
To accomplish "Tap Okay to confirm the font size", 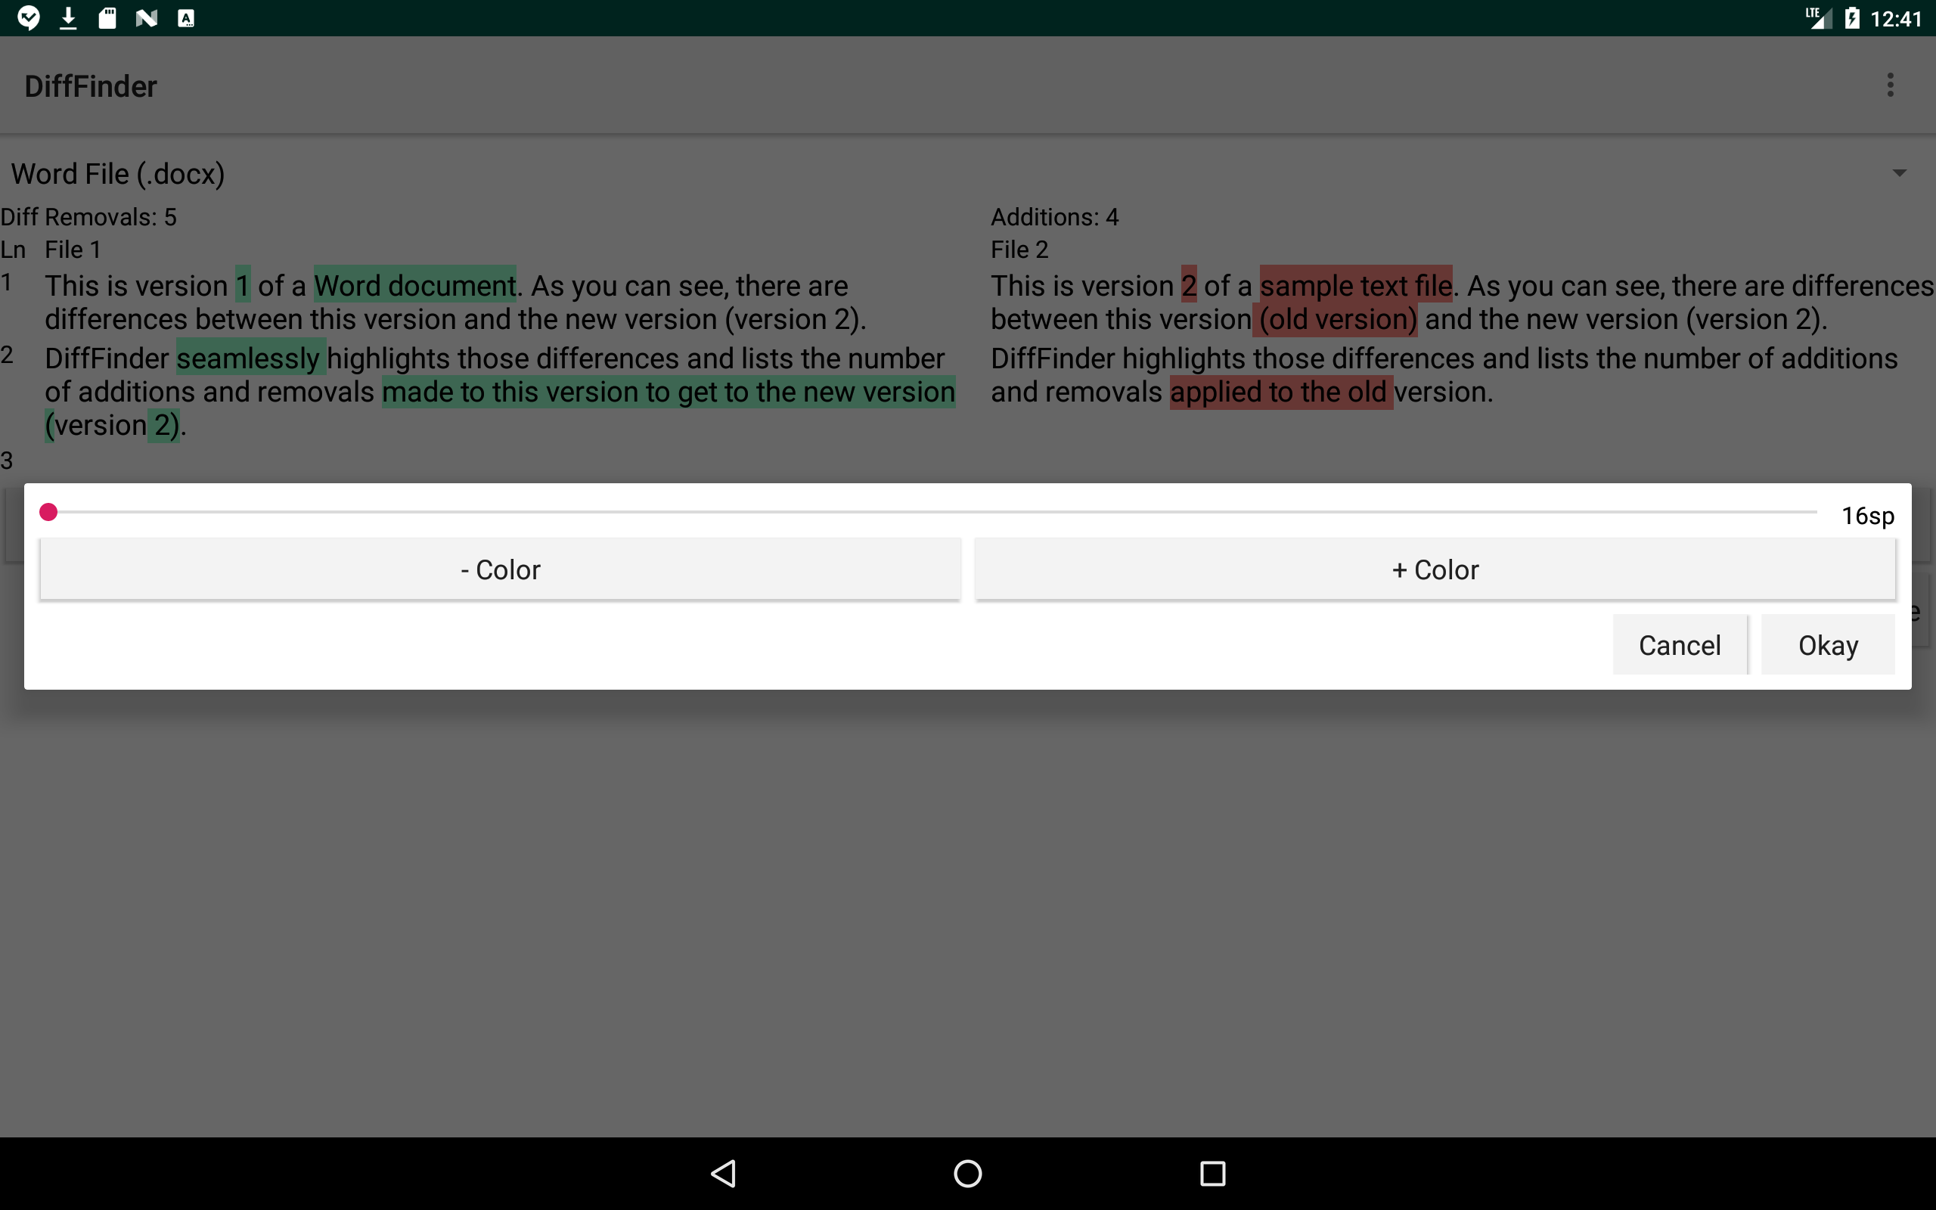I will click(x=1826, y=644).
